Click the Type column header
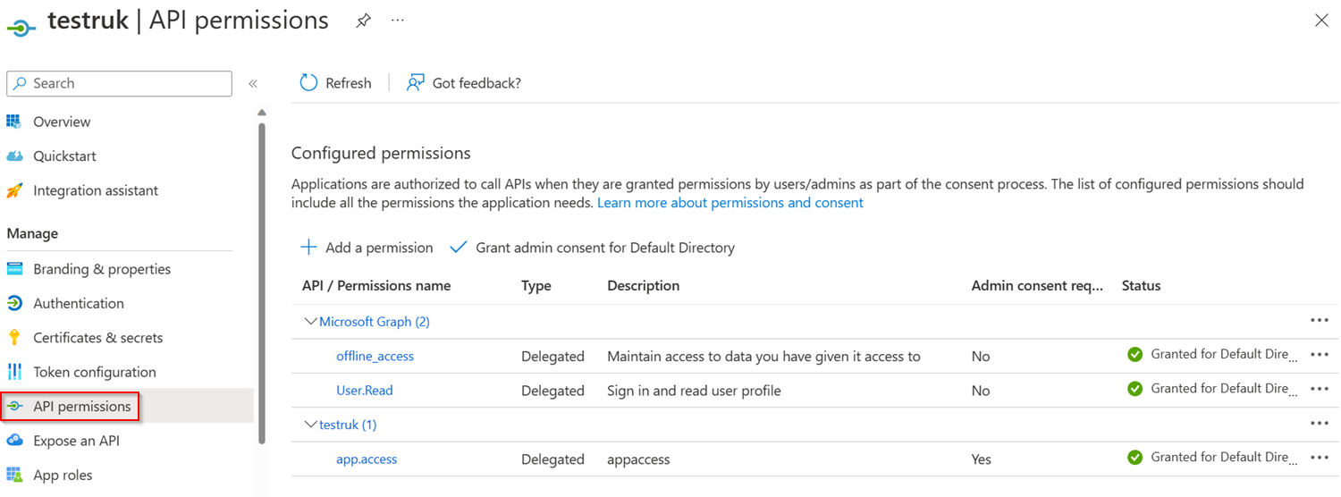 pyautogui.click(x=536, y=286)
